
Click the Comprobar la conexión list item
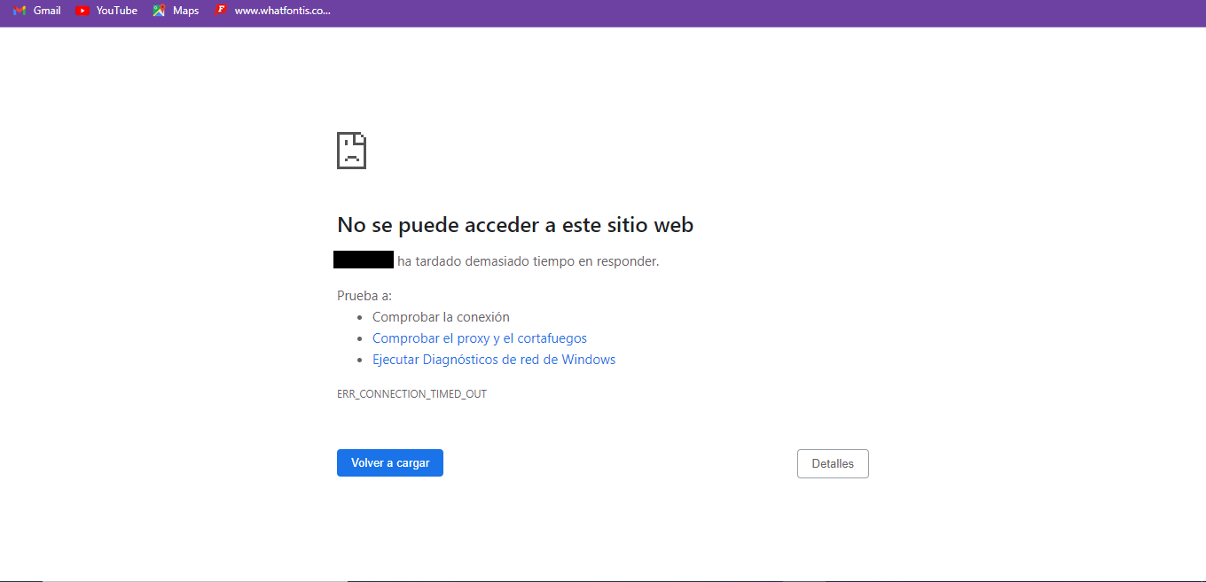[441, 317]
